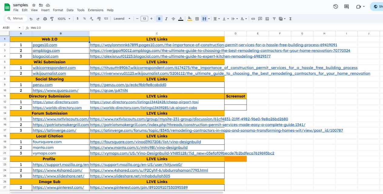Open the filter views dropdown
Viewport: 383px width, 194px height.
282,19
